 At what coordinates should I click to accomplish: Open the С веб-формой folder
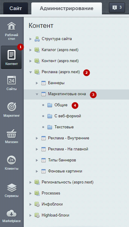(68, 116)
